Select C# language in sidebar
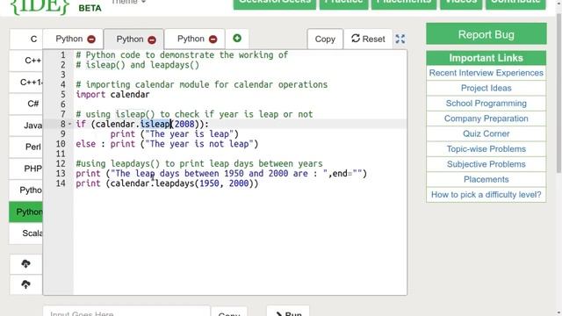The width and height of the screenshot is (562, 316). tap(27, 104)
